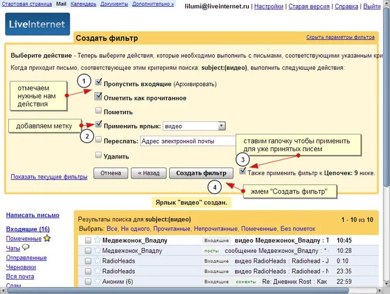
Task: Click the vertical scrollbar thumb
Action: [x=387, y=97]
